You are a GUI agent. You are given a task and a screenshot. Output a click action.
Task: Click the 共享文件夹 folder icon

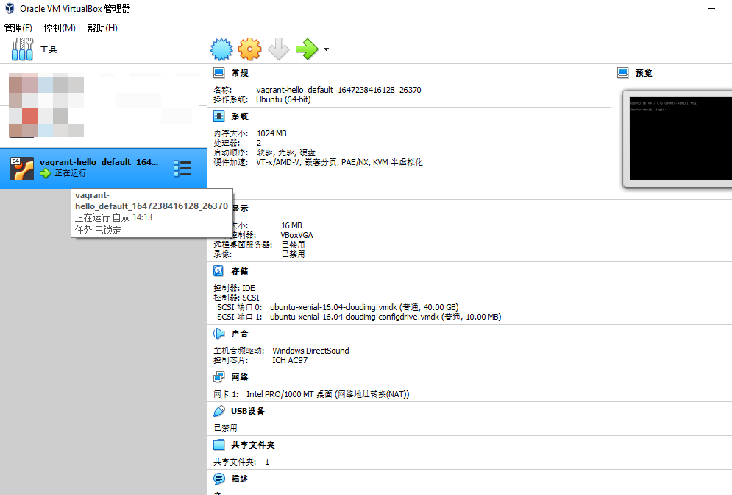pyautogui.click(x=218, y=445)
